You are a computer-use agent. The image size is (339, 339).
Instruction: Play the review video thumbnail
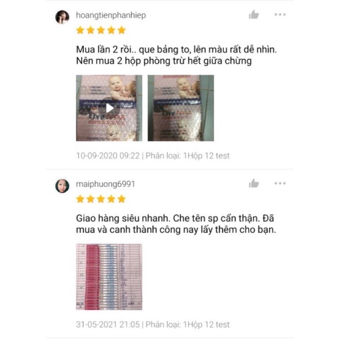[109, 108]
